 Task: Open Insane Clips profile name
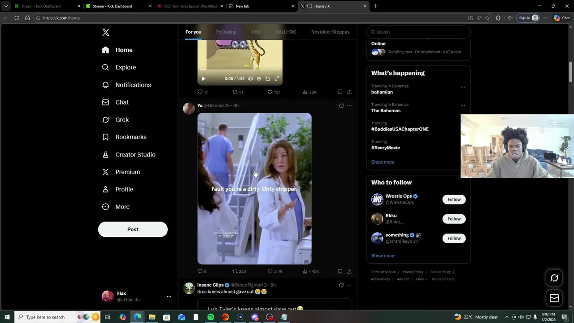pos(210,285)
